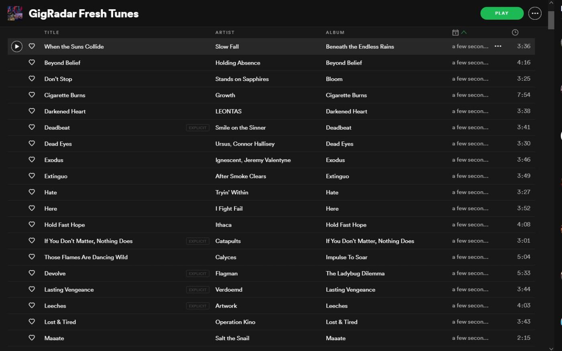The height and width of the screenshot is (351, 562).
Task: Toggle heart for Cigarette Burns track
Action: point(32,95)
